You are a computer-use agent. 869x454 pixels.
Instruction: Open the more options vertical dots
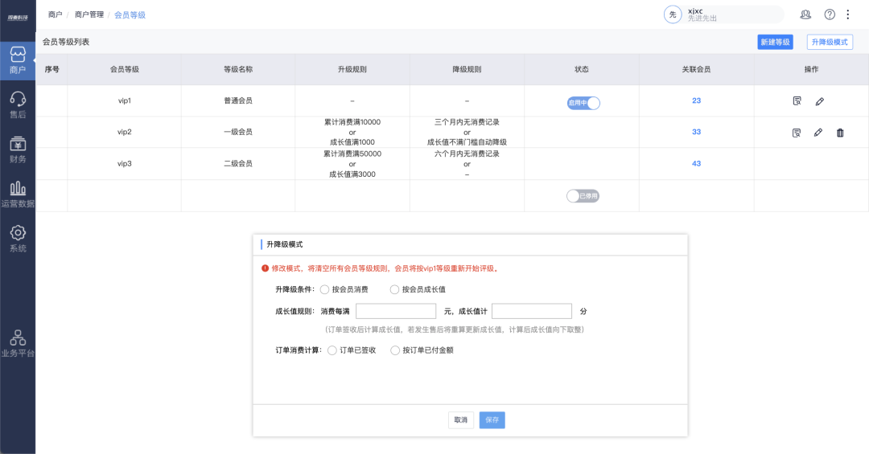point(848,15)
